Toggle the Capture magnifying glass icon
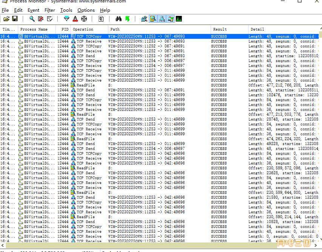 click(32, 19)
